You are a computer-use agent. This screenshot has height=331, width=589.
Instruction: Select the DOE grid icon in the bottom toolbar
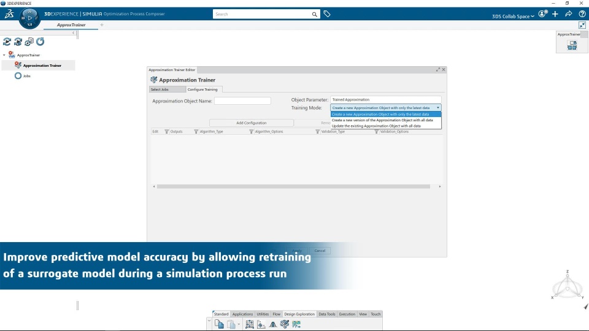coord(250,324)
